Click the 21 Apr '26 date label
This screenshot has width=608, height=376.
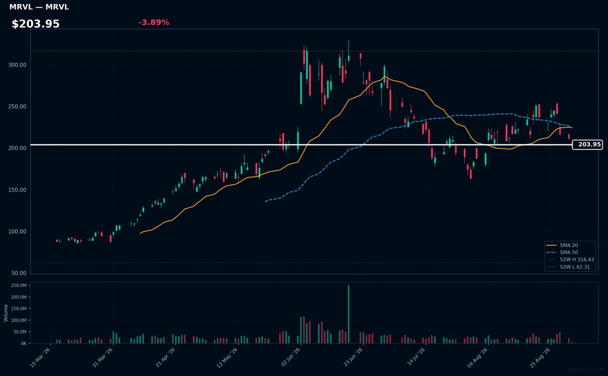165,358
